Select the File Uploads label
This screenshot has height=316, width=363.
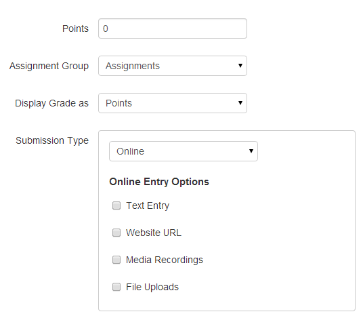(152, 288)
